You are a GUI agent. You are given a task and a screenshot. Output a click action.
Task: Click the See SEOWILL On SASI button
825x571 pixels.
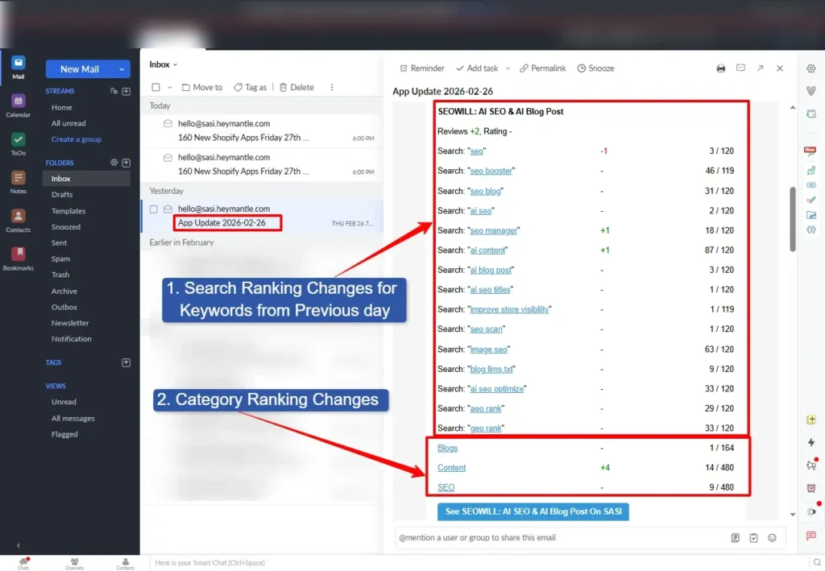532,511
